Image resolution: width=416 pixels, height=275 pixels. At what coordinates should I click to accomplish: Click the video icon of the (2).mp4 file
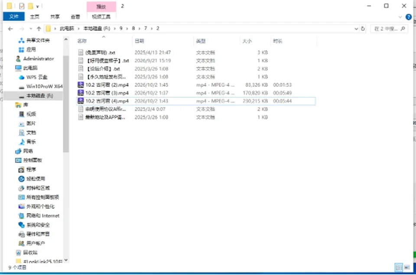[x=81, y=85]
